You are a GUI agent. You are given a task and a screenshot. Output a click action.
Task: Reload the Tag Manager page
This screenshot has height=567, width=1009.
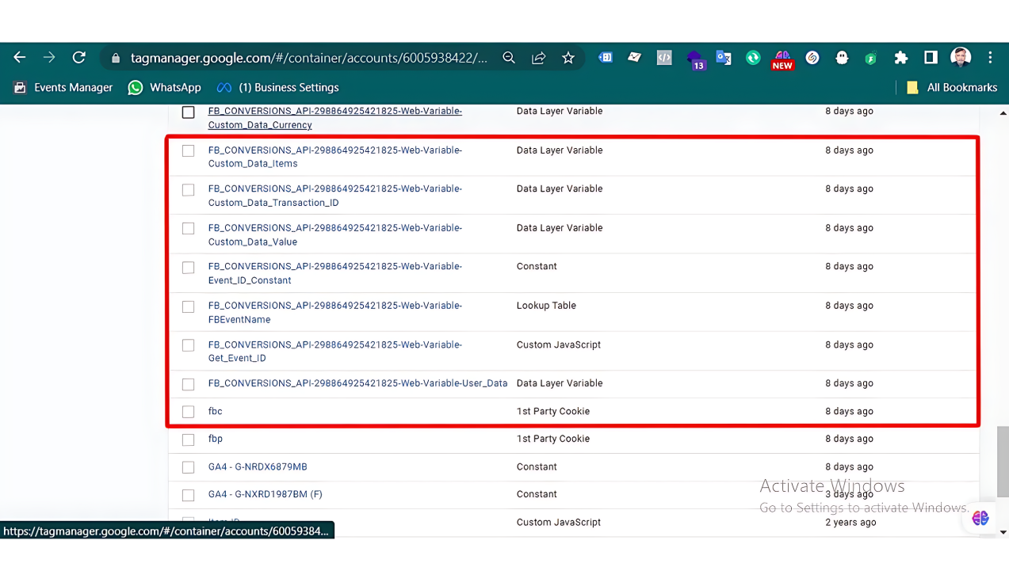point(78,58)
